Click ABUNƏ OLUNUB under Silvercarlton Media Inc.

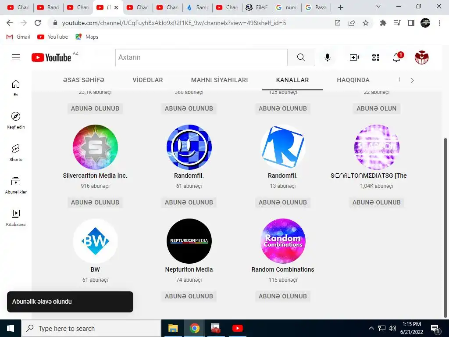tap(95, 202)
